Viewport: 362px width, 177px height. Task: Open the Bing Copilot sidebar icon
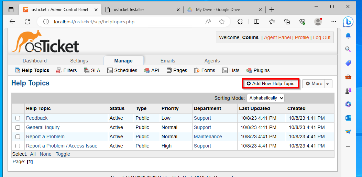[348, 22]
